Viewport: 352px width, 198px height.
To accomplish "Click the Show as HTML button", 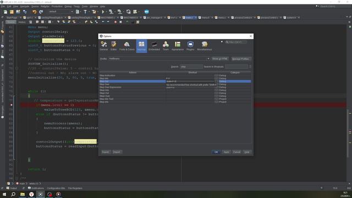I will coord(220,59).
